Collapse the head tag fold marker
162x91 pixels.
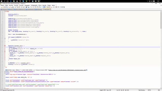(x=5, y=73)
